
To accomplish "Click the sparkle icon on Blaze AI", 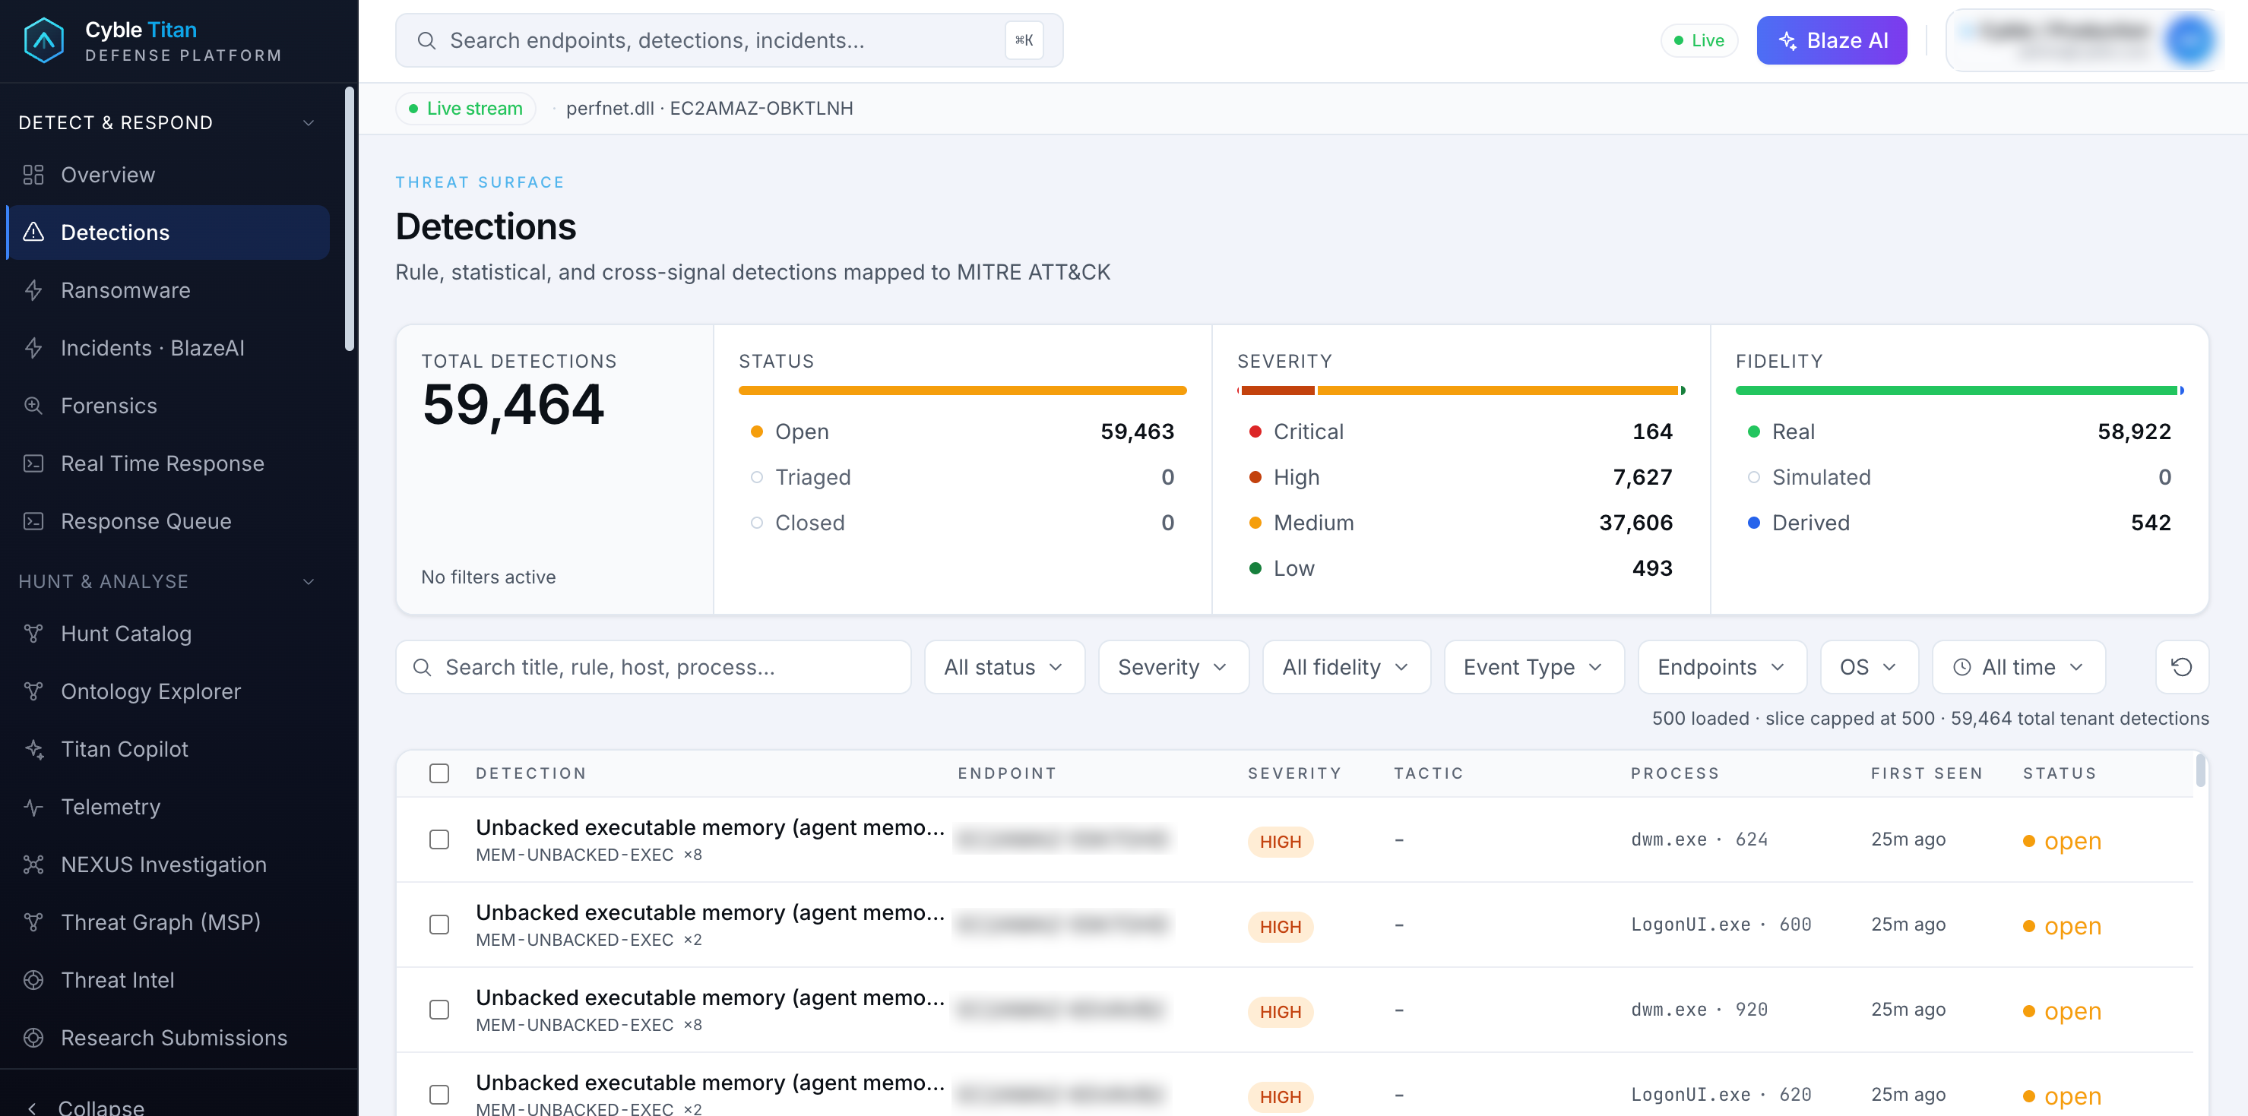I will pos(1787,40).
